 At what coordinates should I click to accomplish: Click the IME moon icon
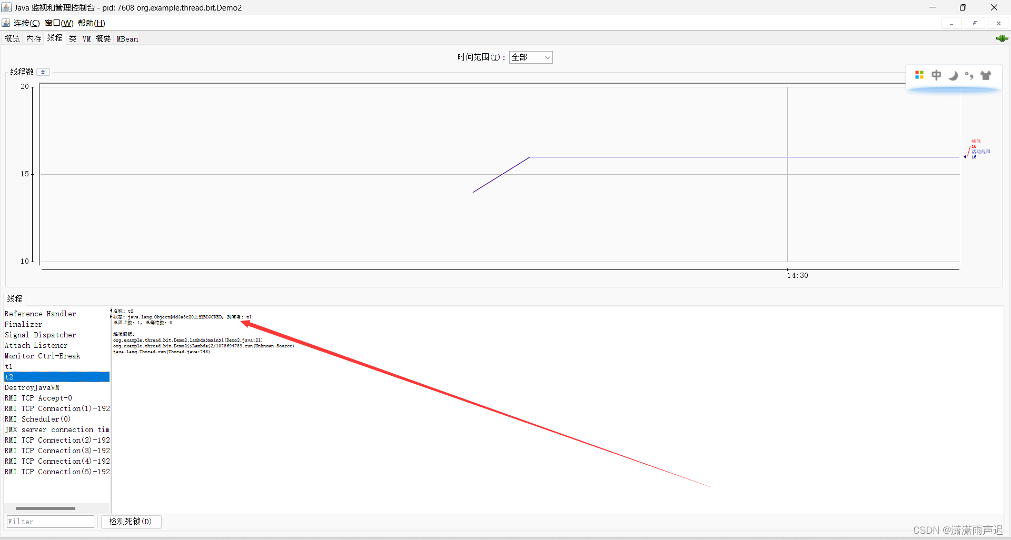(x=953, y=75)
